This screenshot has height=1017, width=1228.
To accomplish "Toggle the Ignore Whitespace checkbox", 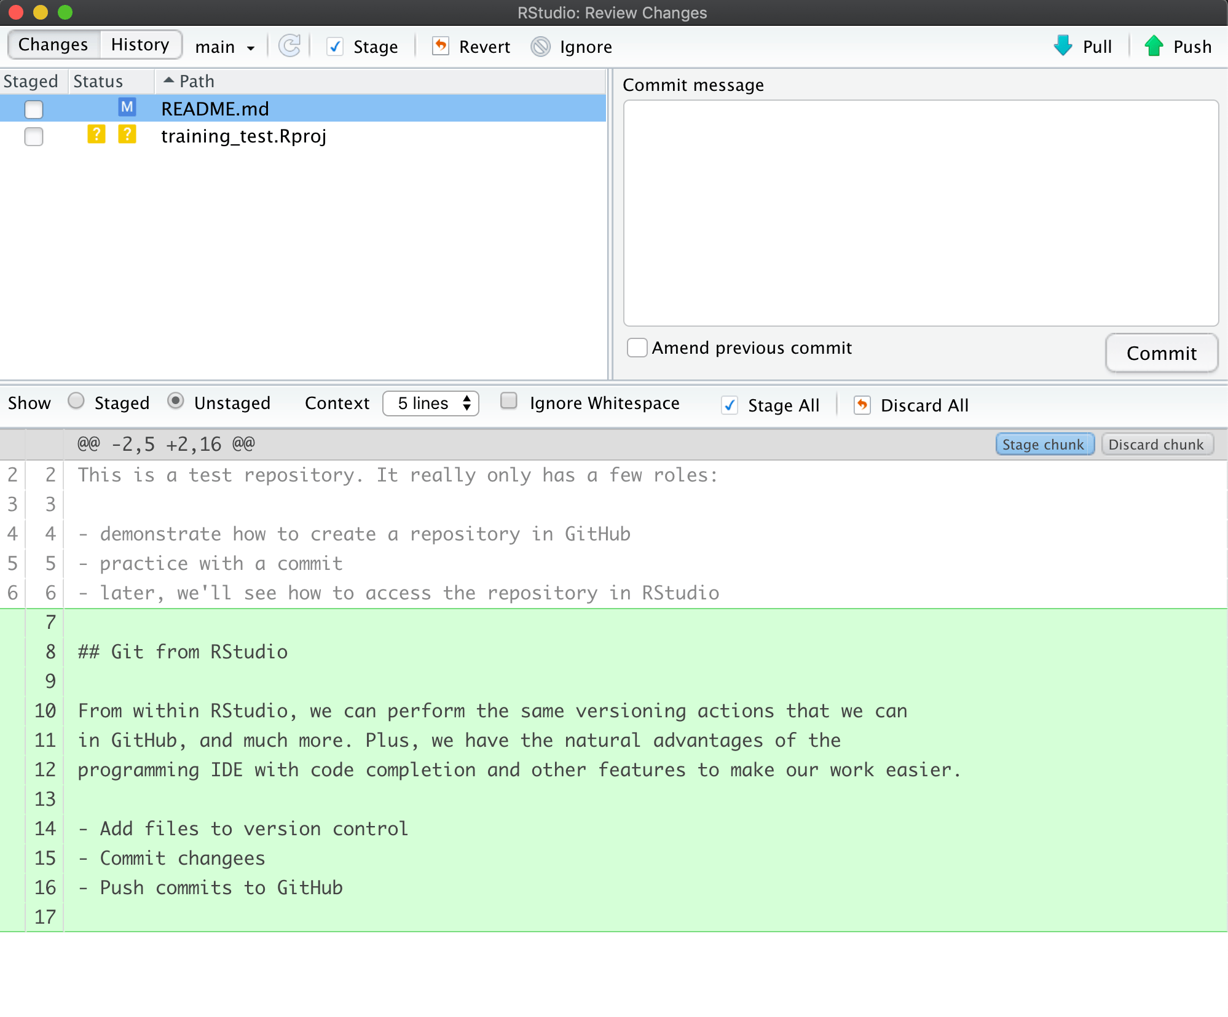I will [x=509, y=401].
